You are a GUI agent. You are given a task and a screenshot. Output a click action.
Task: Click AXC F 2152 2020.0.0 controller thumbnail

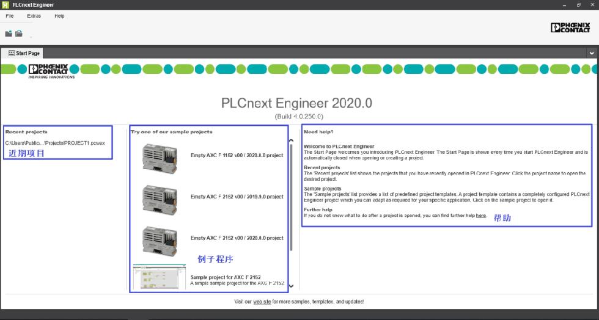tap(160, 241)
